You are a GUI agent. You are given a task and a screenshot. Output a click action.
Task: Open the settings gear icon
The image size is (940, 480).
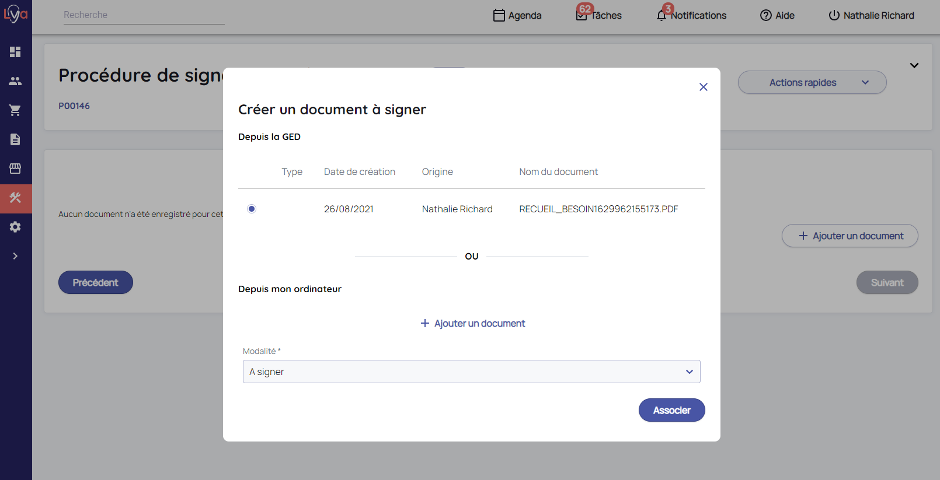(x=15, y=227)
